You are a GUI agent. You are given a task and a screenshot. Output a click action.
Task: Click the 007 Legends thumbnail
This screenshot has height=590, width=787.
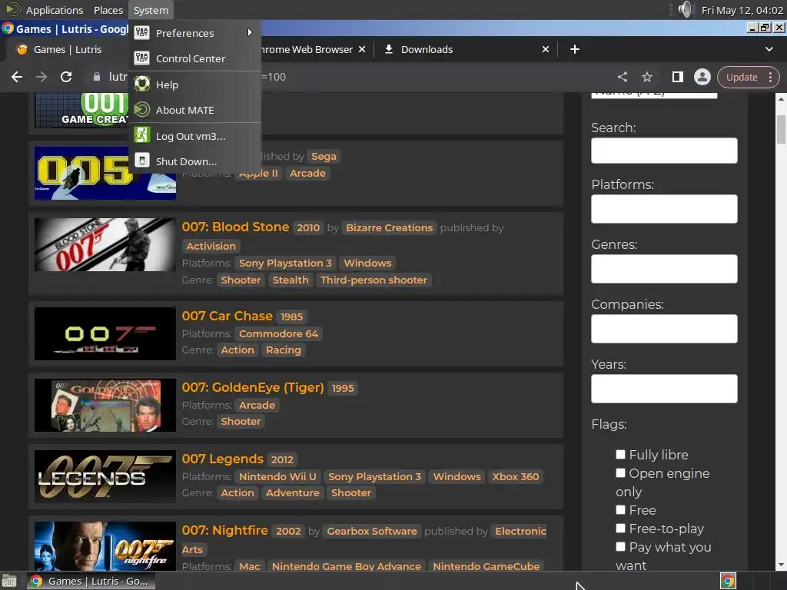coord(105,476)
